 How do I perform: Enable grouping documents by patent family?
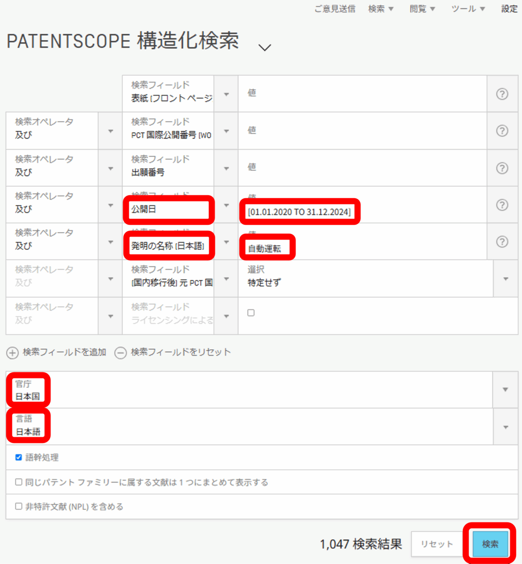click(x=19, y=482)
